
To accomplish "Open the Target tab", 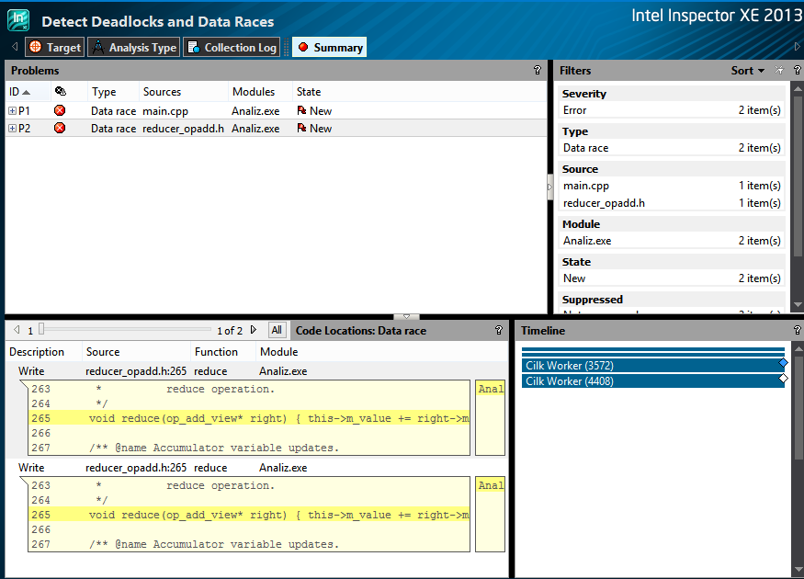I will pyautogui.click(x=54, y=48).
